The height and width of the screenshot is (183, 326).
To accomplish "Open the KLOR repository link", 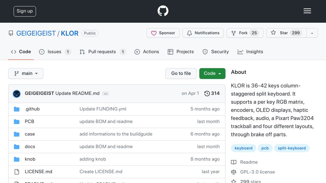I will pyautogui.click(x=70, y=33).
